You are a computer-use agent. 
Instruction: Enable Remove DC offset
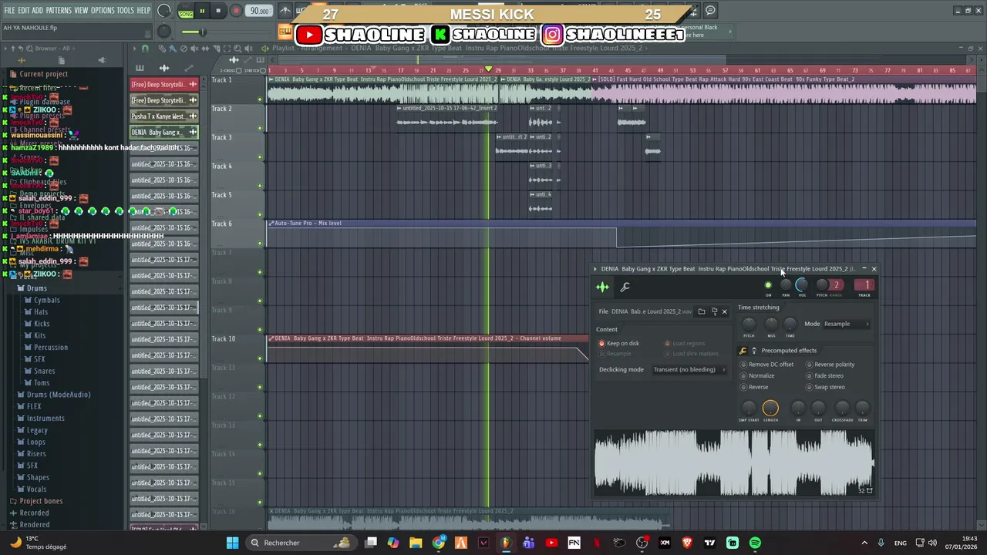[767, 365]
